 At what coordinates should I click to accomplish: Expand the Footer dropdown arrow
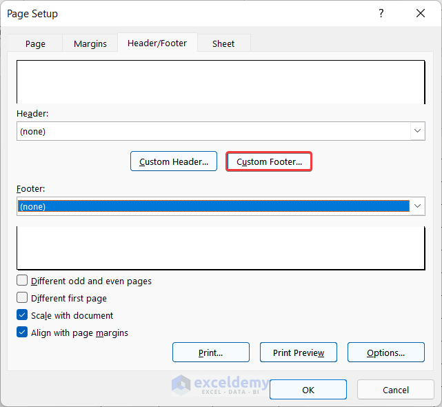417,206
